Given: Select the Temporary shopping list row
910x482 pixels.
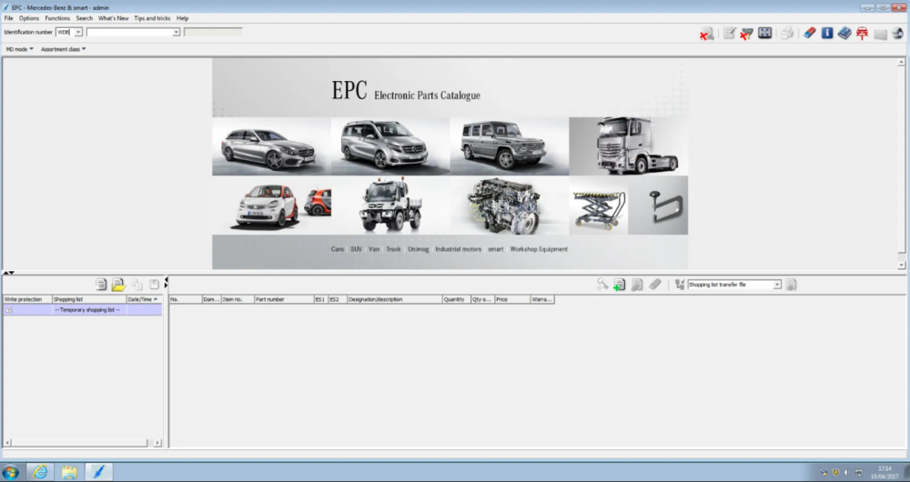Looking at the screenshot, I should [x=87, y=310].
